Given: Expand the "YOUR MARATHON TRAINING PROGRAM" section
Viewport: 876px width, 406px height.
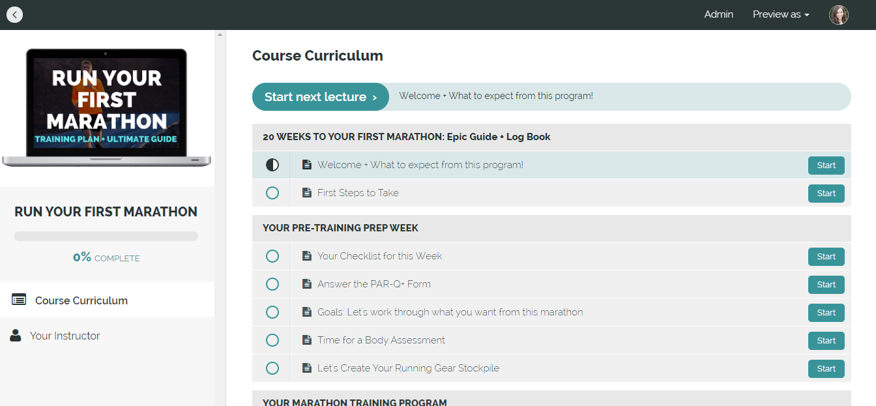Looking at the screenshot, I should pos(355,401).
